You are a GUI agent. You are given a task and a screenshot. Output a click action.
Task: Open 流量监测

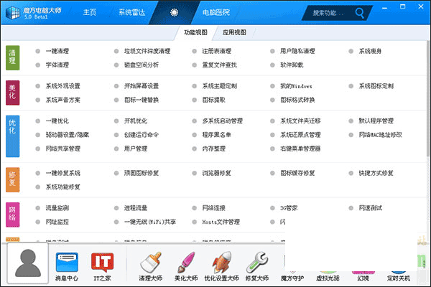[57, 208]
